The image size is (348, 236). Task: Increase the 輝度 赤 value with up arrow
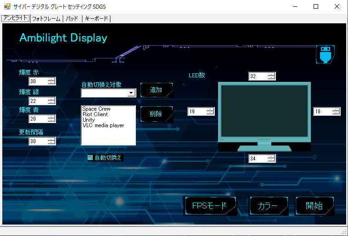coord(51,80)
